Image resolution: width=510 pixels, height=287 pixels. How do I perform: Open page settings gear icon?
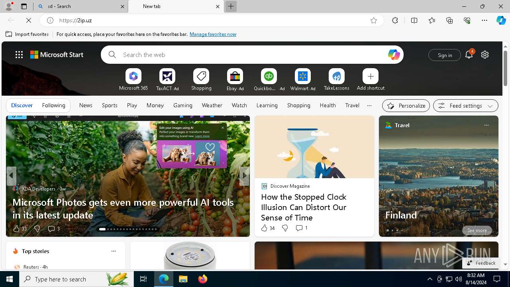coord(485,55)
